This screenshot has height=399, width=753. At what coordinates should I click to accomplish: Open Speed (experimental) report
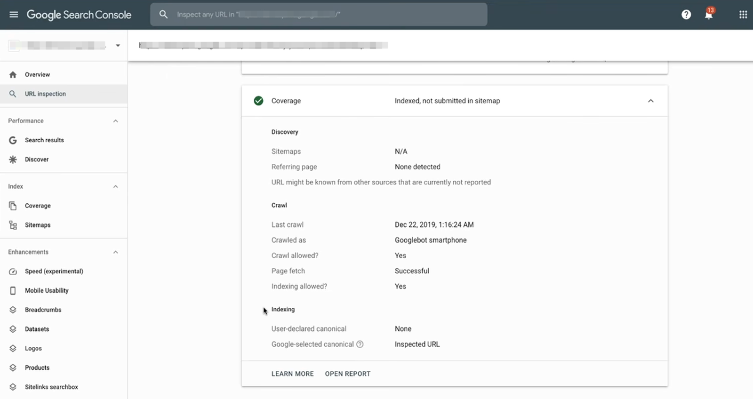point(64,271)
